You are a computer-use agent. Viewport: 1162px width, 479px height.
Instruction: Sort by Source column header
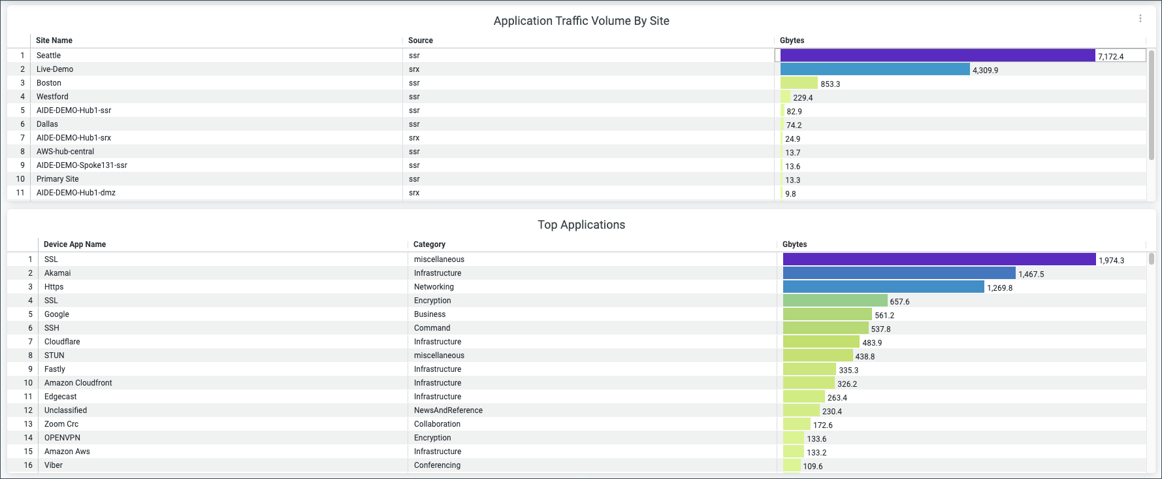point(421,41)
